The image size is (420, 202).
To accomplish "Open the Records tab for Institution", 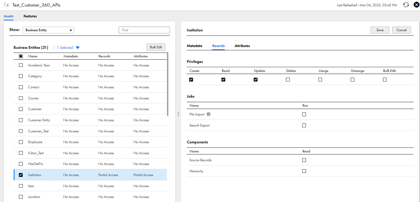I will point(218,46).
